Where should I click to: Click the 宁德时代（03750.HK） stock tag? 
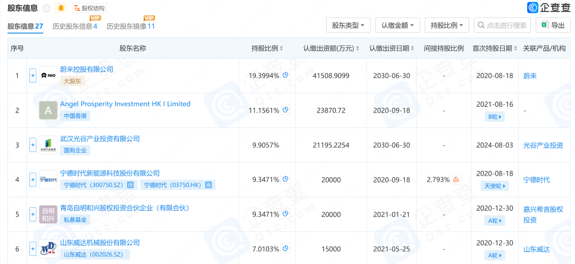(x=178, y=185)
